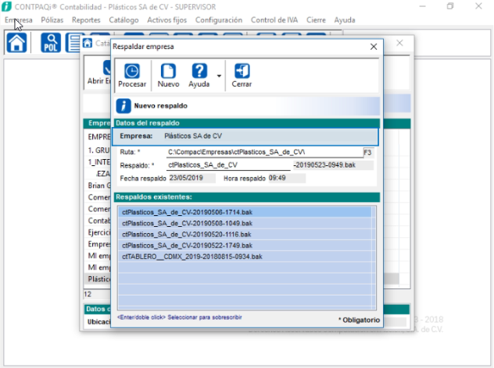The height and width of the screenshot is (368, 494).
Task: Click the home icon of Catálogo window
Action: [88, 43]
